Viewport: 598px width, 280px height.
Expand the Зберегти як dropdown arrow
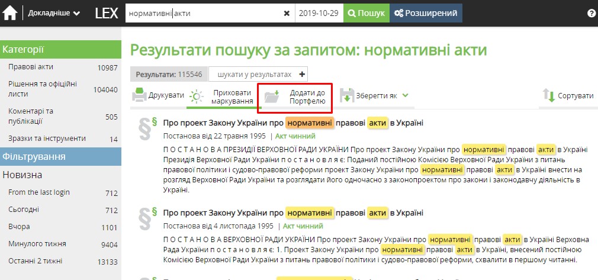click(x=406, y=95)
